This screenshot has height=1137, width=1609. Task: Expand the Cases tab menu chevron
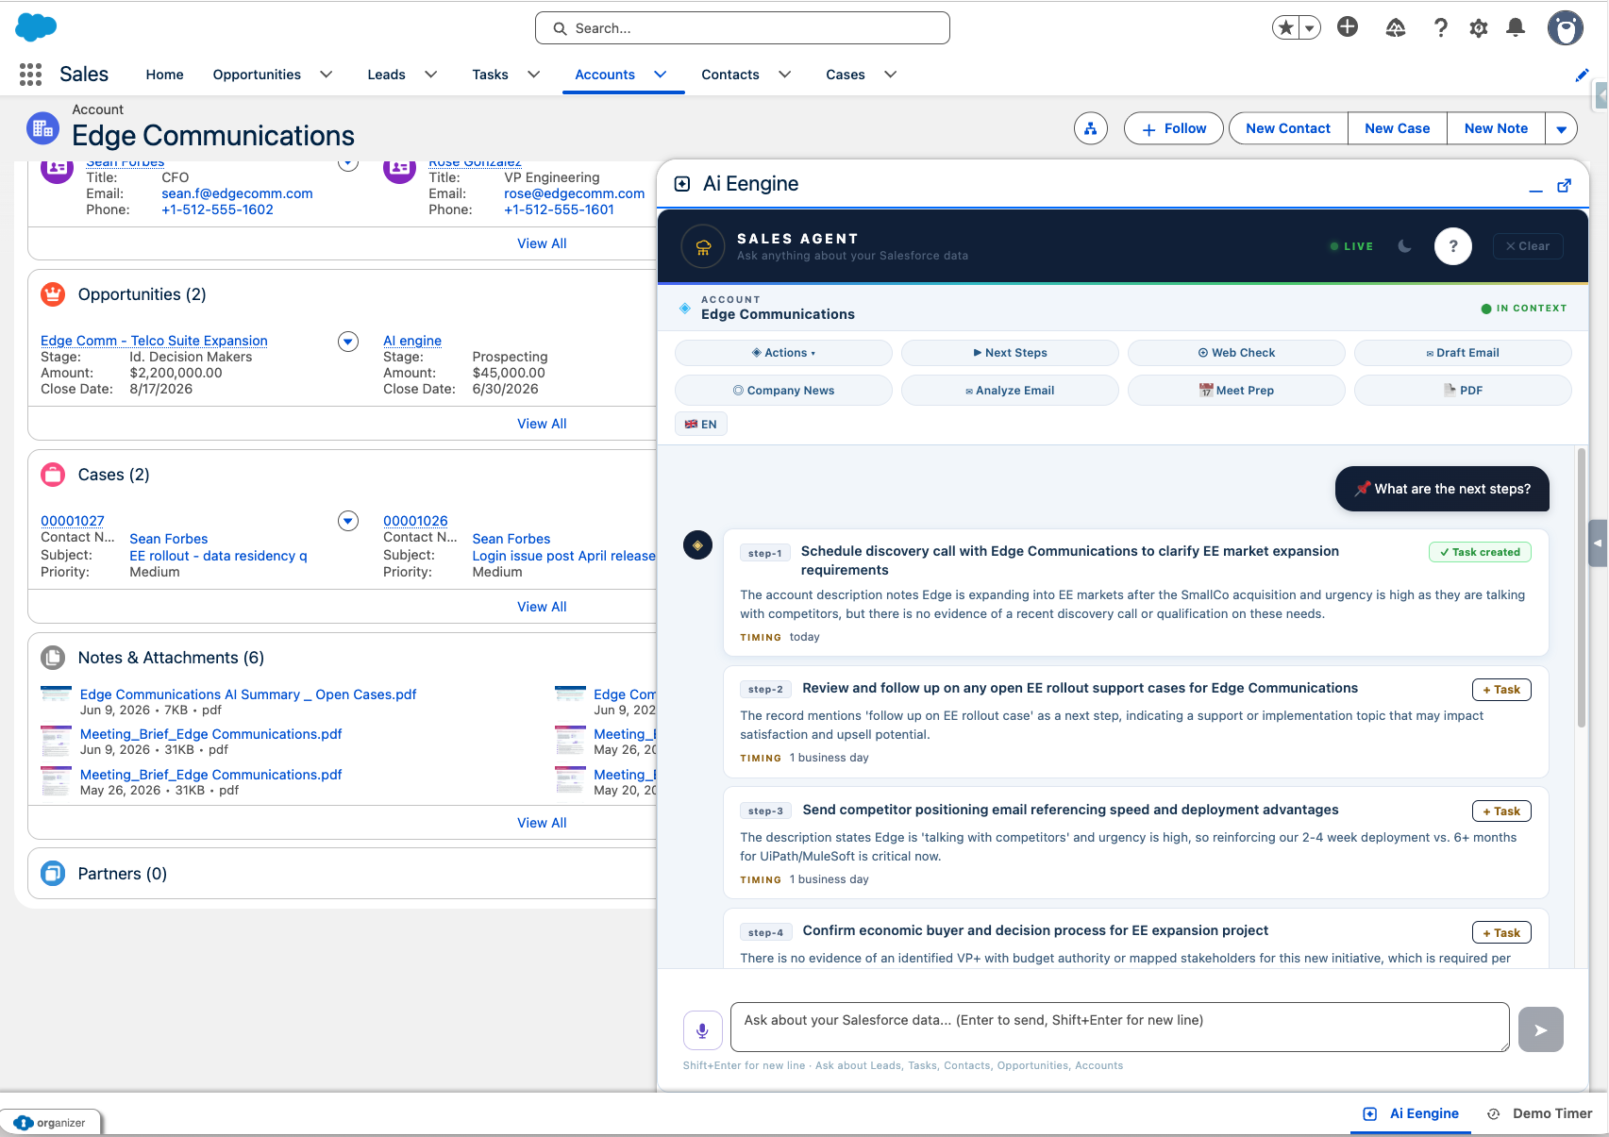891,75
